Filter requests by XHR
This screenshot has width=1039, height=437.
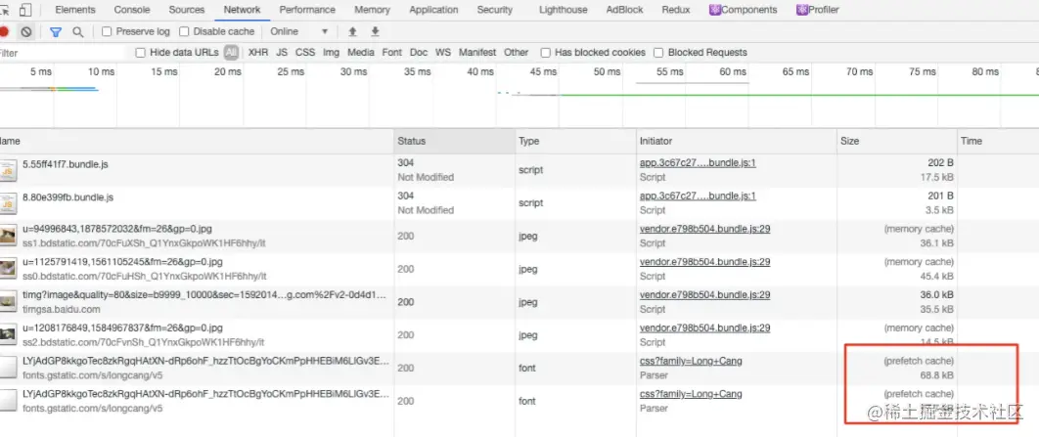coord(258,53)
